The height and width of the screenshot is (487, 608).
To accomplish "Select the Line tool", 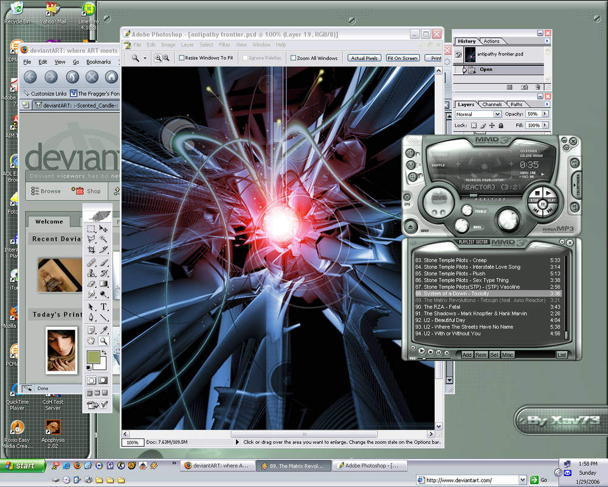I will [103, 317].
